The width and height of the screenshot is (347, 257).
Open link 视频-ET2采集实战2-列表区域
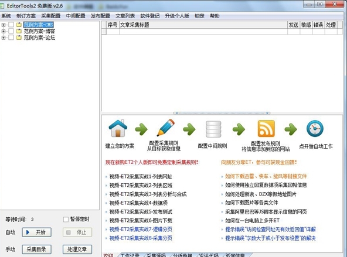tap(141, 186)
